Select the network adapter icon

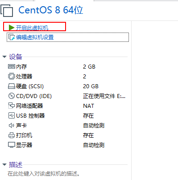(x=12, y=106)
